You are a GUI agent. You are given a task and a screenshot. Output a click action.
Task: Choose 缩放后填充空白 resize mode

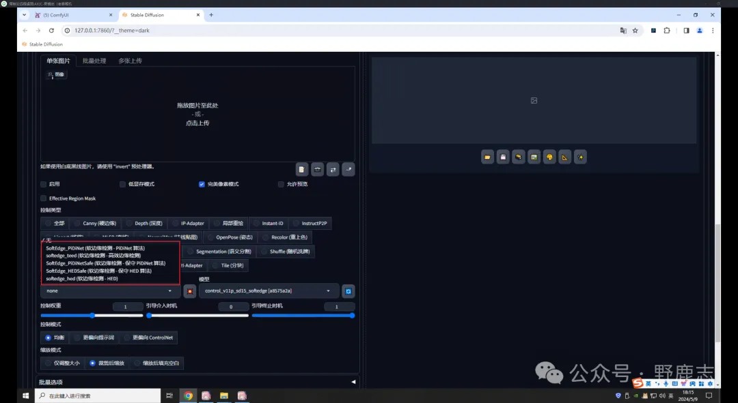pos(156,363)
